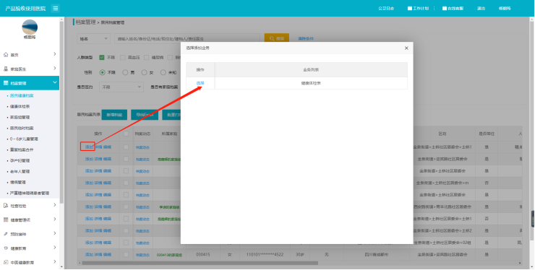Viewport: 535px width, 270px height.
Task: Click the 添加 link in first table row
Action: [x=89, y=147]
